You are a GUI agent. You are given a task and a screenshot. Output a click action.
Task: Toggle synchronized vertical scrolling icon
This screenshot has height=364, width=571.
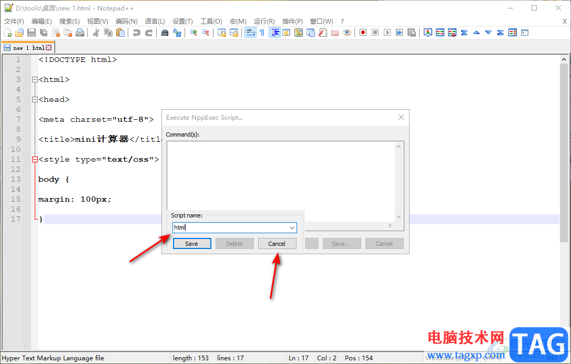[x=222, y=33]
